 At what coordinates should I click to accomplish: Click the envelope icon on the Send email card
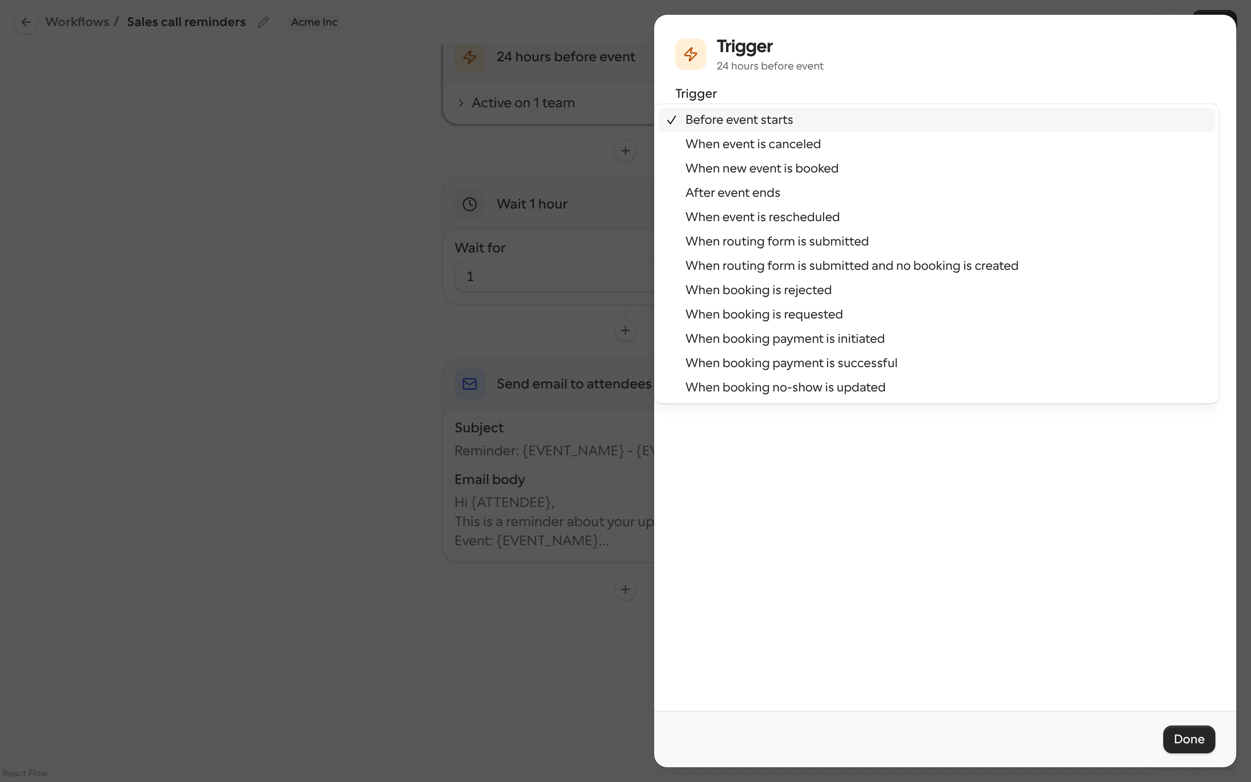(470, 384)
